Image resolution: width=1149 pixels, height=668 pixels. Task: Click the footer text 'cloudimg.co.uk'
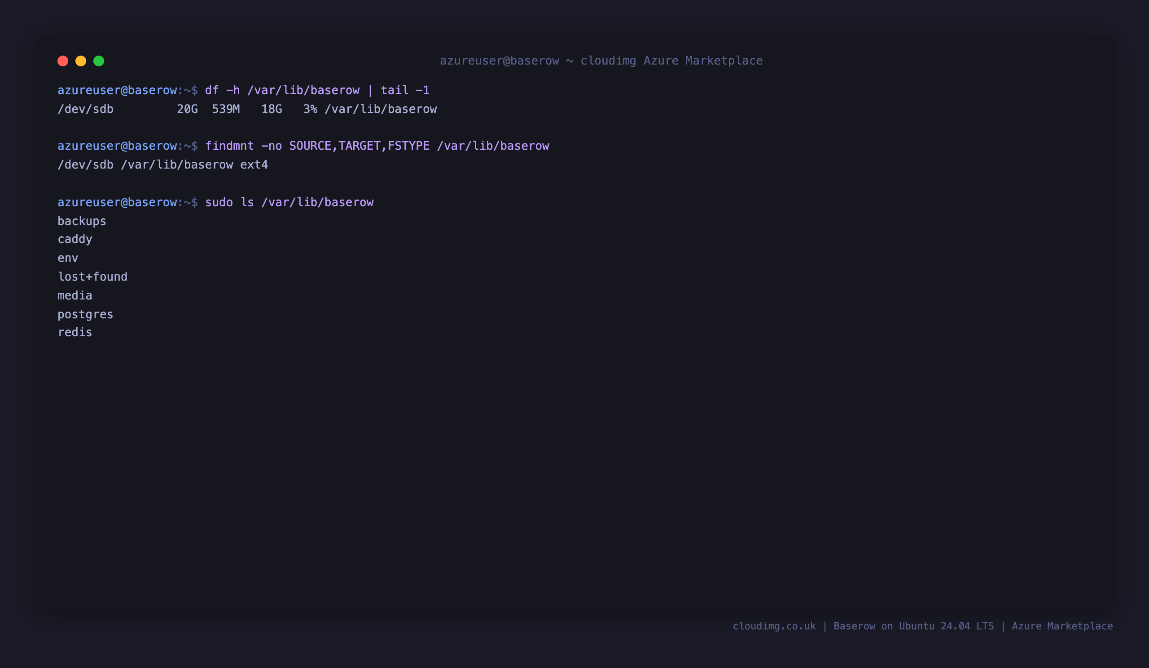coord(774,626)
